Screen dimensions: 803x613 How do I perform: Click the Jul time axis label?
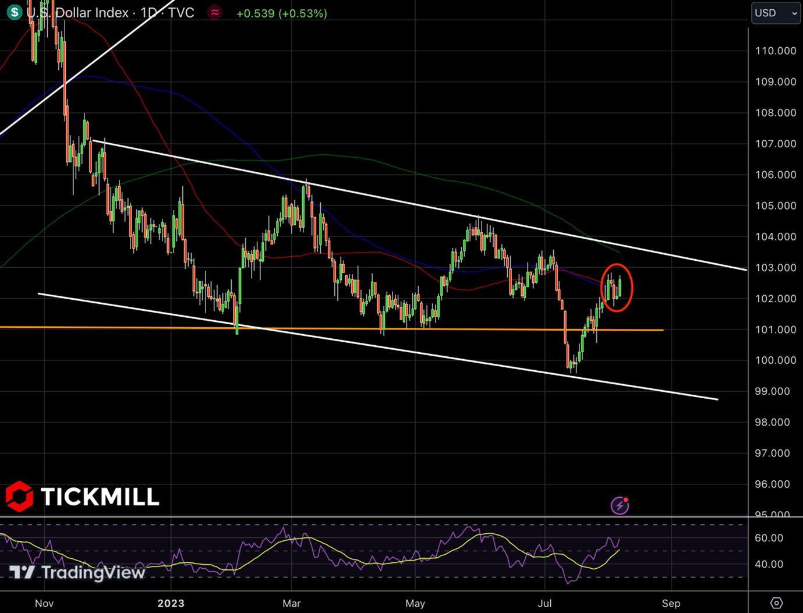544,604
